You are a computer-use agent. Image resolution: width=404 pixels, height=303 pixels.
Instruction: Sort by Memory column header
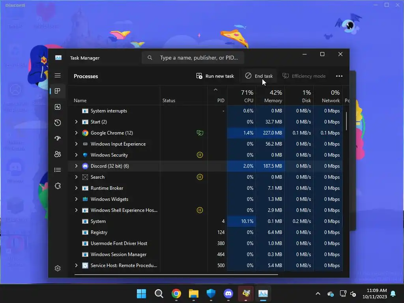point(270,95)
